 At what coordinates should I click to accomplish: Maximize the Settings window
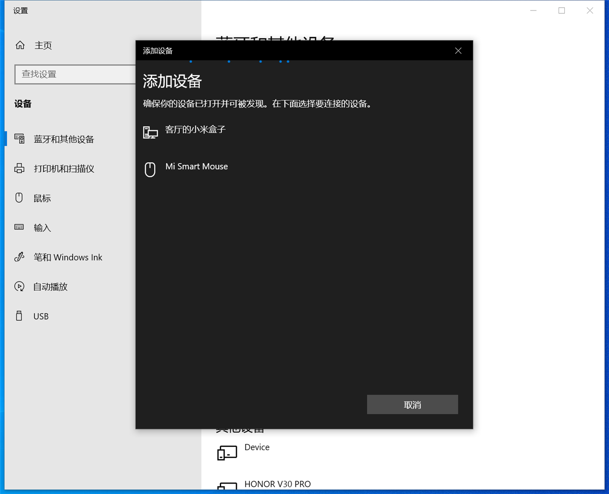point(561,10)
